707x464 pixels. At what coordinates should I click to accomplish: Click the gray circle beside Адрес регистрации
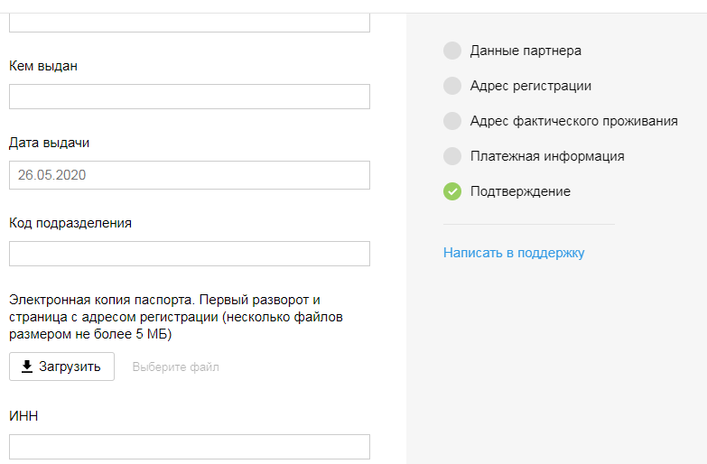tap(452, 86)
